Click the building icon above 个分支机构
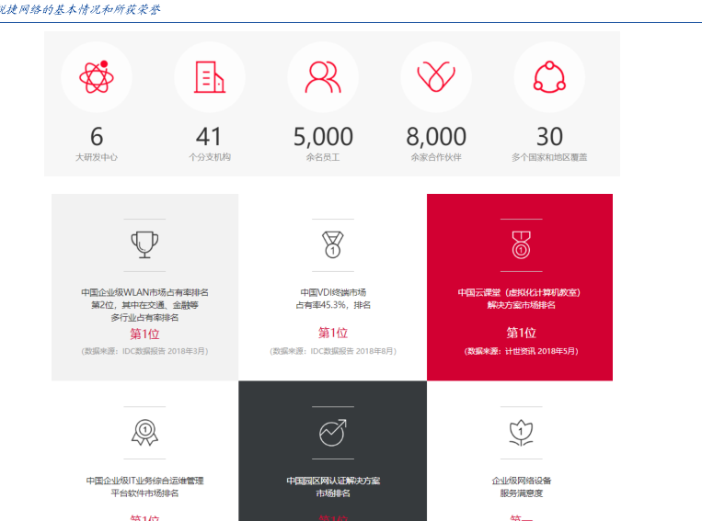Screen dimensions: 702x521 (209, 77)
